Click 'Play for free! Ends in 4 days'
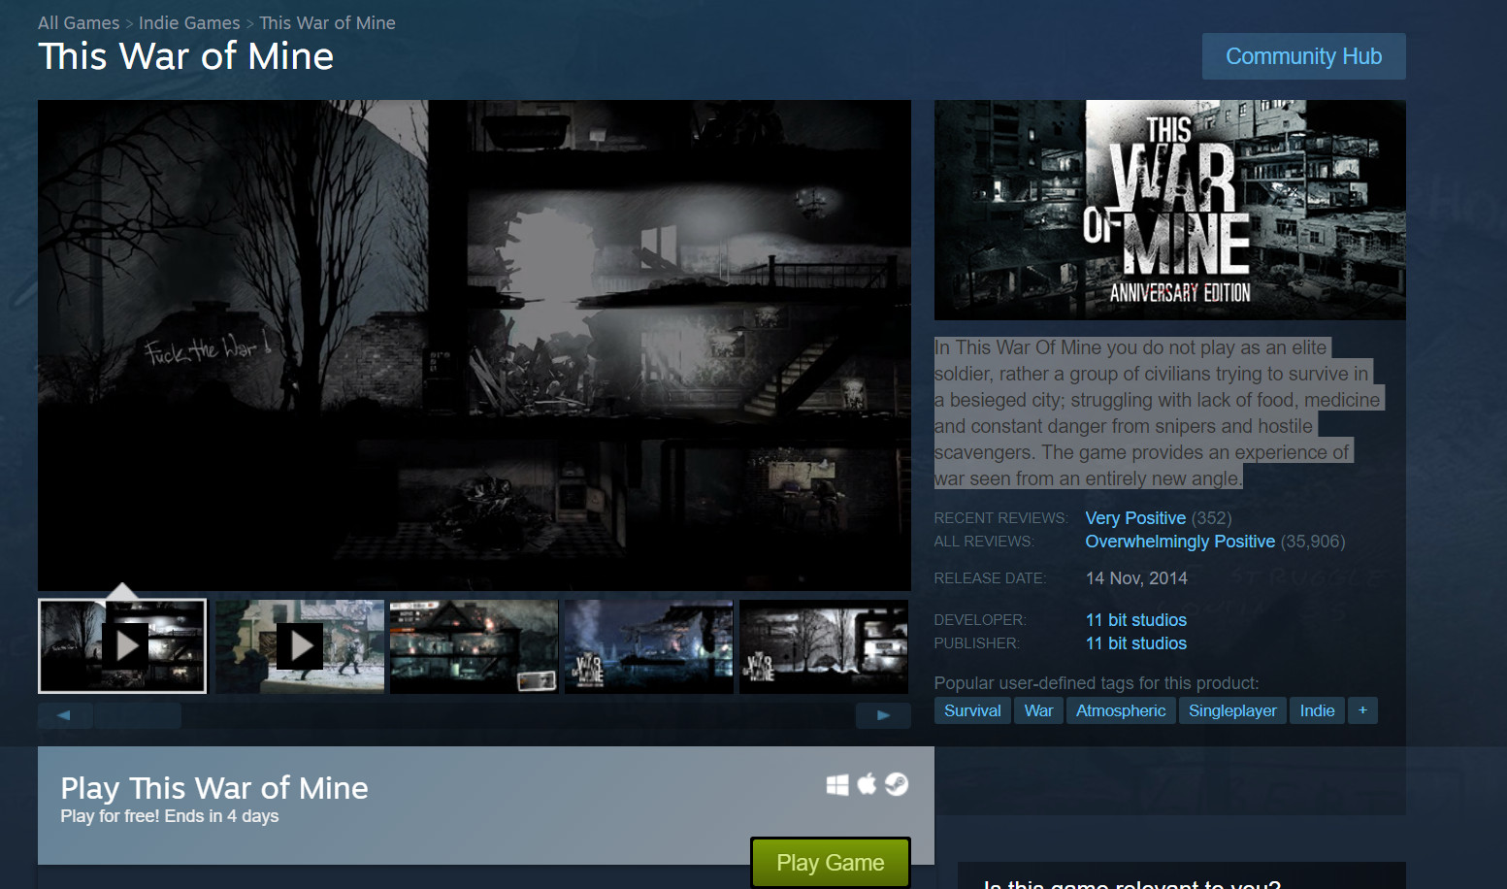Viewport: 1507px width, 889px height. click(x=170, y=816)
